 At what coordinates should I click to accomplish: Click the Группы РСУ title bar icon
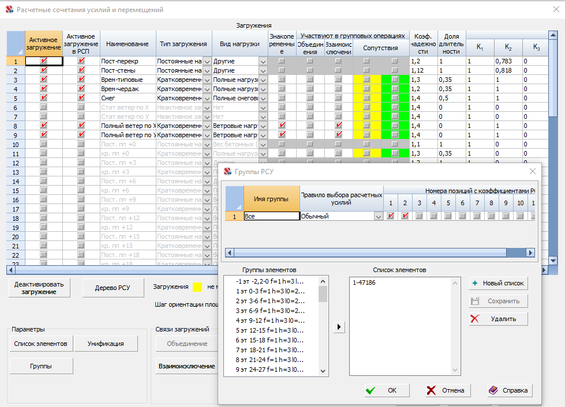[x=227, y=171]
